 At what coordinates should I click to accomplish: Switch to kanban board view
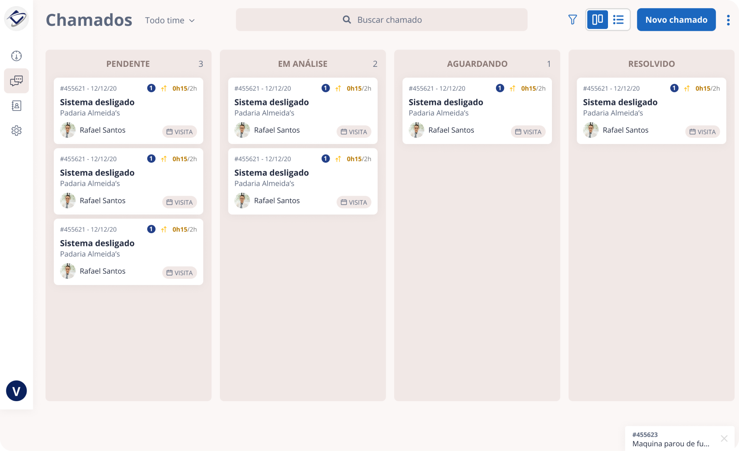coord(598,20)
